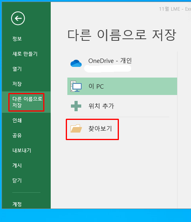Open the 열기 menu entry
This screenshot has width=191, height=222.
(x=17, y=69)
